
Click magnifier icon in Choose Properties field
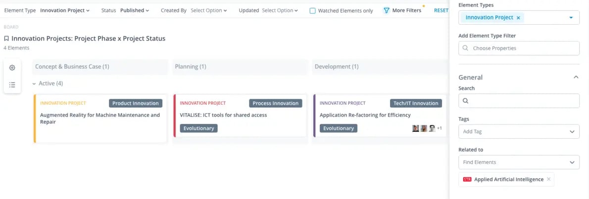tap(465, 48)
